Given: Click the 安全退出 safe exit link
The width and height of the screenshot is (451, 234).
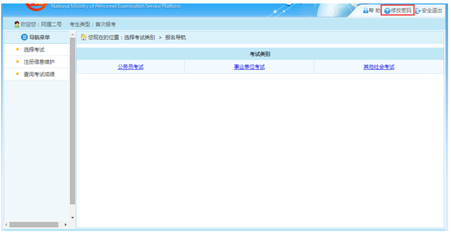Looking at the screenshot, I should click(432, 11).
